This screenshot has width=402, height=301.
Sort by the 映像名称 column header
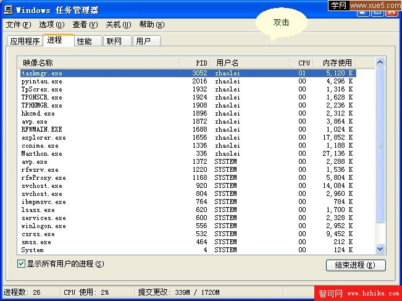coord(99,63)
